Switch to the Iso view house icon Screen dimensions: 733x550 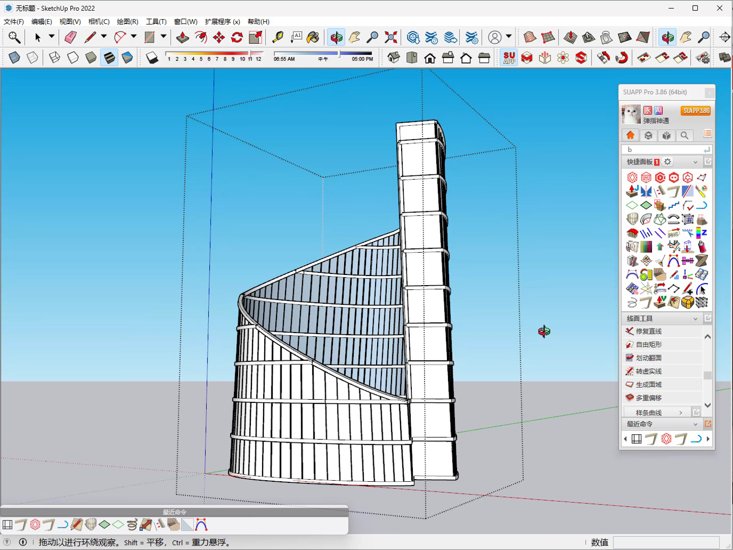[393, 58]
